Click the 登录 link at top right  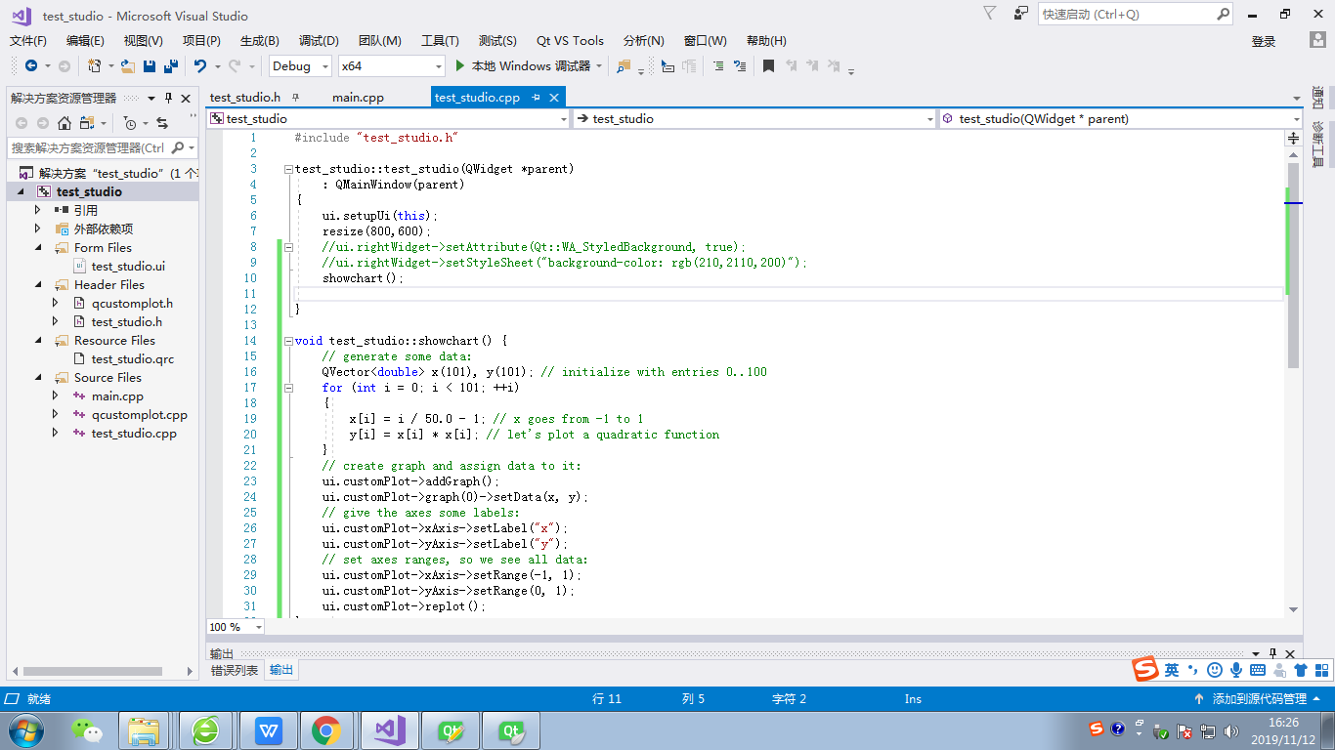tap(1264, 41)
